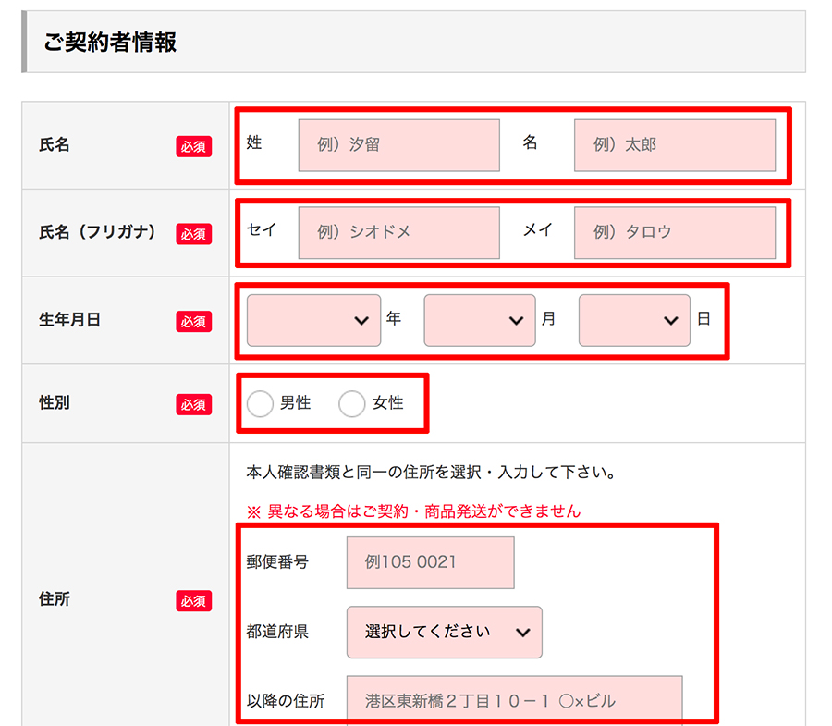Viewport: 832px width, 726px height.
Task: Click the 郵便番号 postal code field
Action: pos(430,562)
